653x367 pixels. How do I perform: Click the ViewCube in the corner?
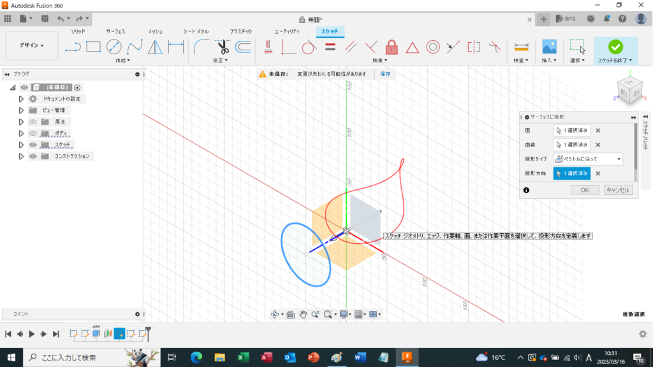click(629, 92)
